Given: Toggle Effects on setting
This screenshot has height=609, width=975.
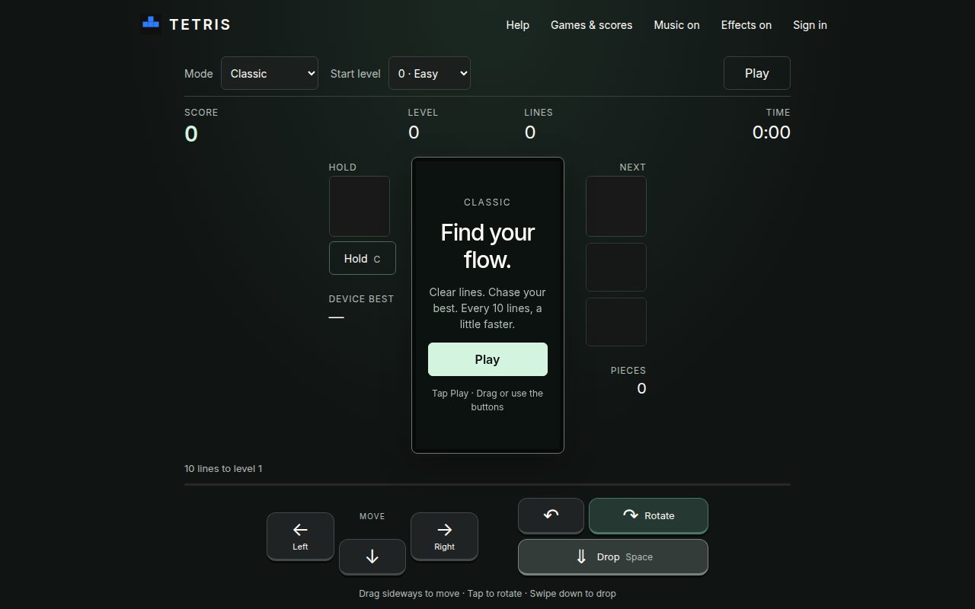Looking at the screenshot, I should 746,25.
